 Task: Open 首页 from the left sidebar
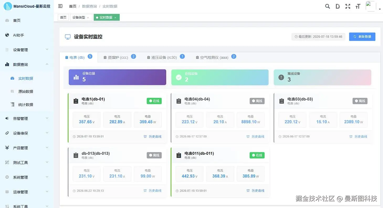(x=27, y=20)
